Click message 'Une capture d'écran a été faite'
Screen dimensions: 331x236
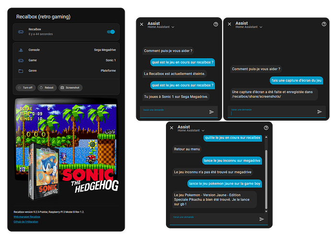[274, 94]
